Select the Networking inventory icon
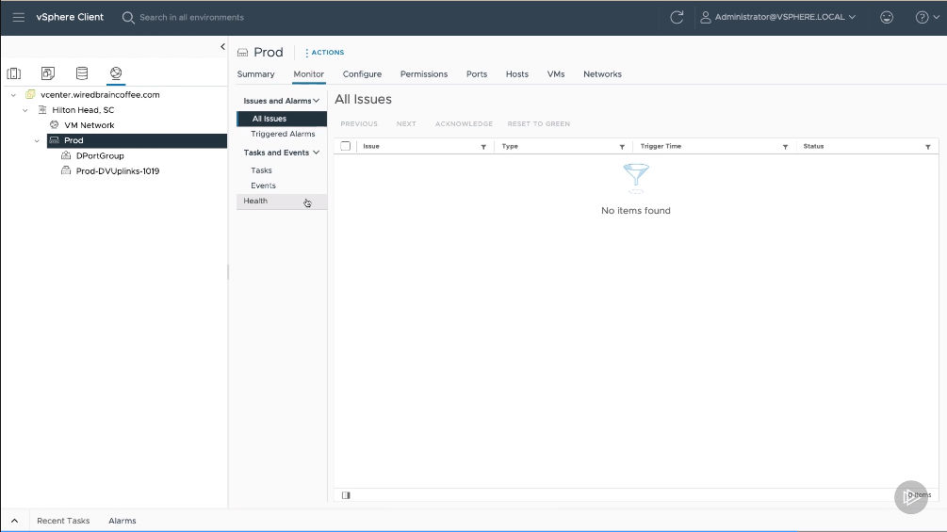The height and width of the screenshot is (532, 947). click(x=116, y=73)
